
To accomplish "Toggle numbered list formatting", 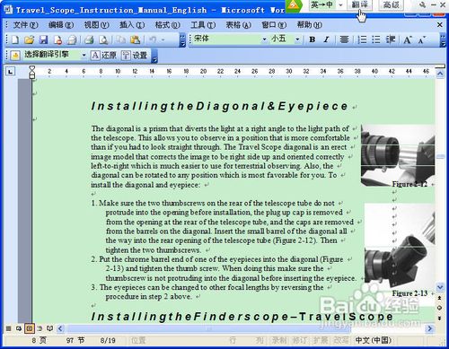I will point(362,39).
